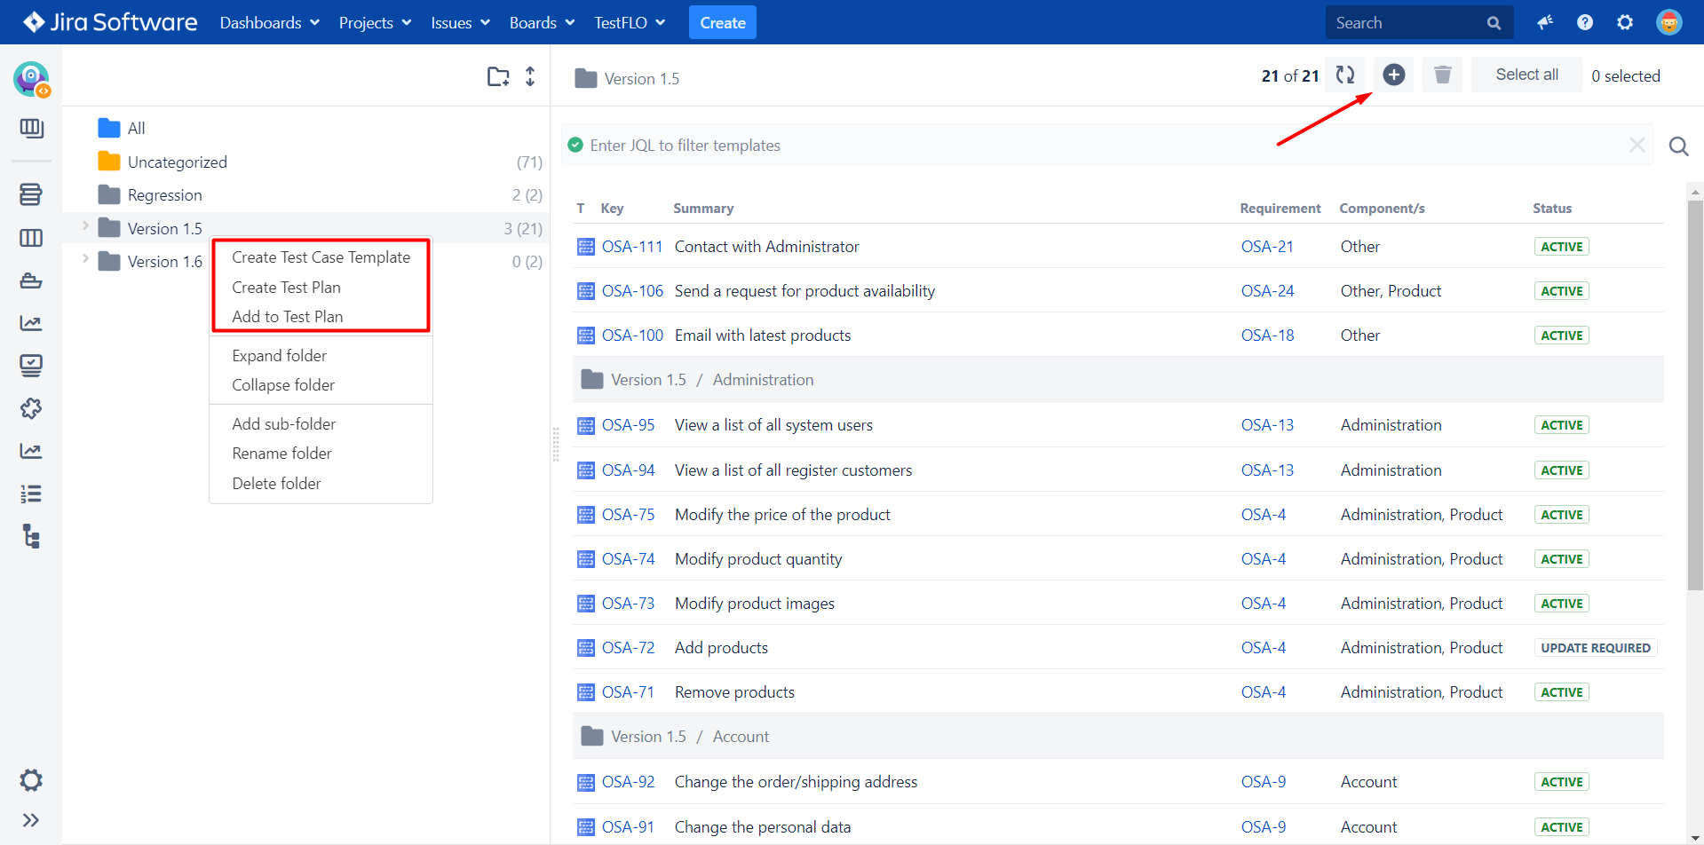
Task: Click the add-template plus icon
Action: click(1393, 75)
